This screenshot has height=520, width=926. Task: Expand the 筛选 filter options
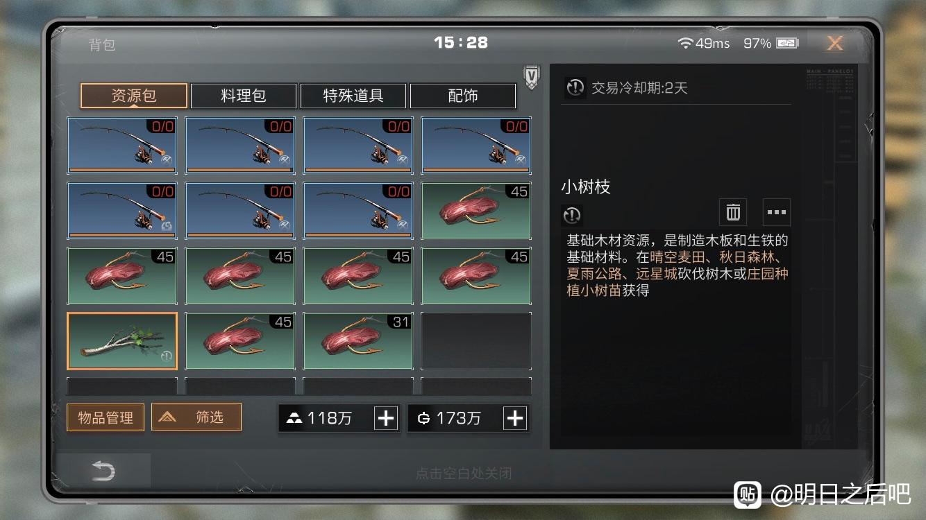pyautogui.click(x=196, y=417)
